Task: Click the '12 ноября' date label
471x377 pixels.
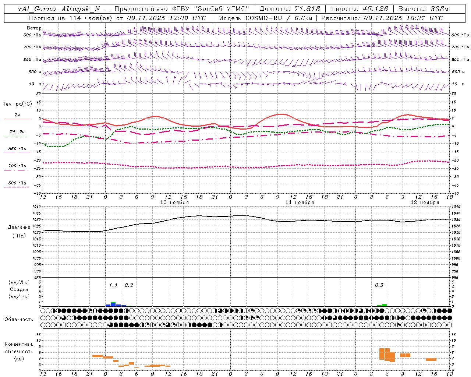Action: [x=425, y=202]
